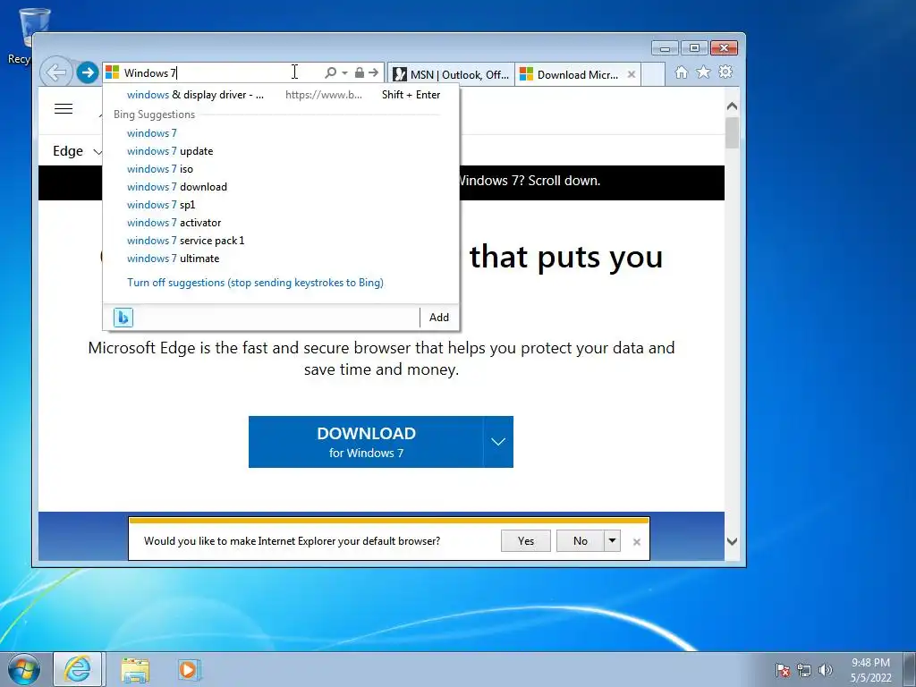Viewport: 916px width, 687px height.
Task: Click Yes to make IE default browser
Action: click(526, 541)
